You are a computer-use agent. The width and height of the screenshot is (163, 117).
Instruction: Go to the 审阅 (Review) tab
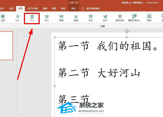[45, 8]
